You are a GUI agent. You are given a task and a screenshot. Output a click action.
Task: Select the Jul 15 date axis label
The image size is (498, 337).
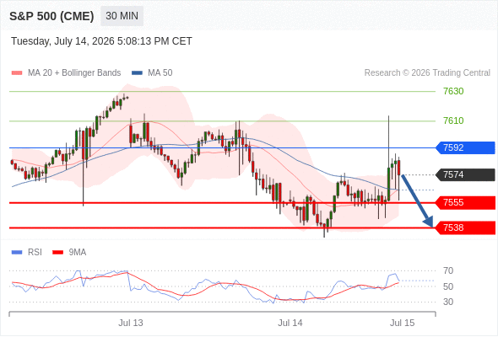tap(402, 323)
